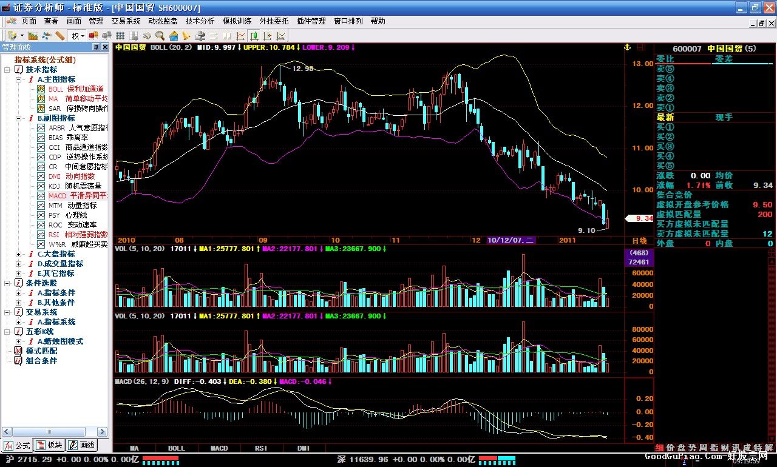
Task: Expand the A.蜡烛图模式 tree node
Action: point(19,341)
